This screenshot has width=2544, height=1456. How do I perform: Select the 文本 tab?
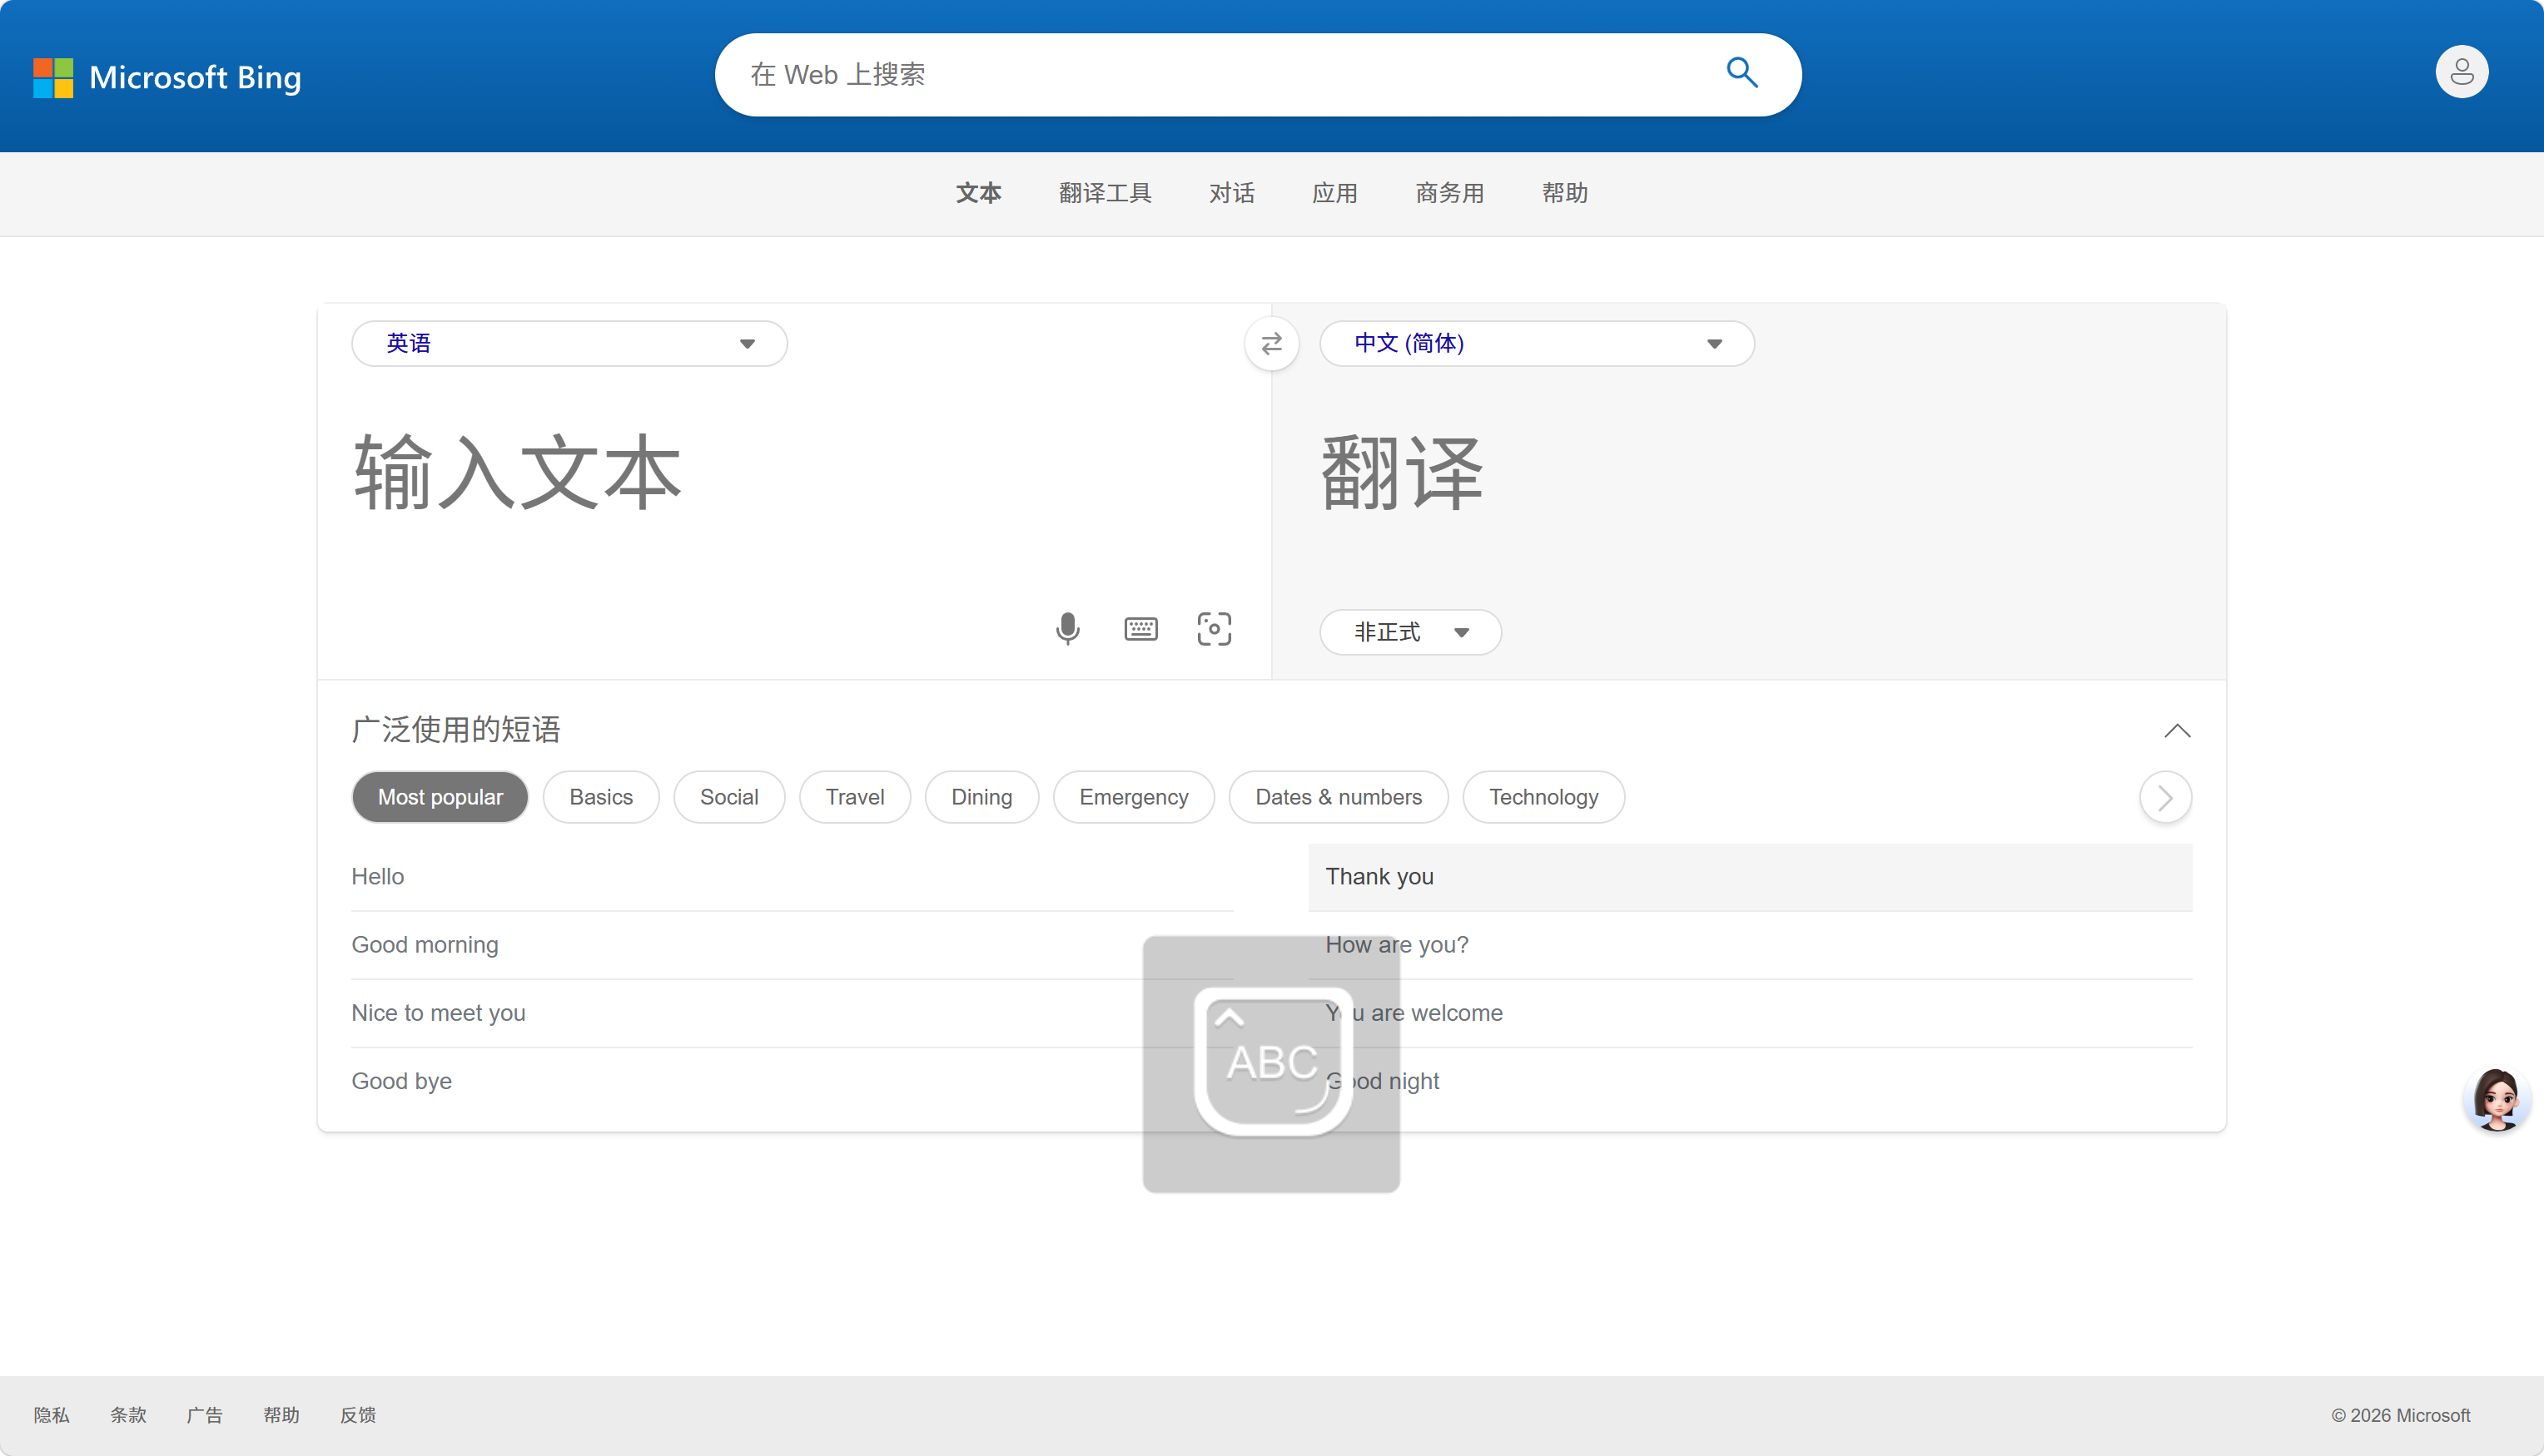977,193
